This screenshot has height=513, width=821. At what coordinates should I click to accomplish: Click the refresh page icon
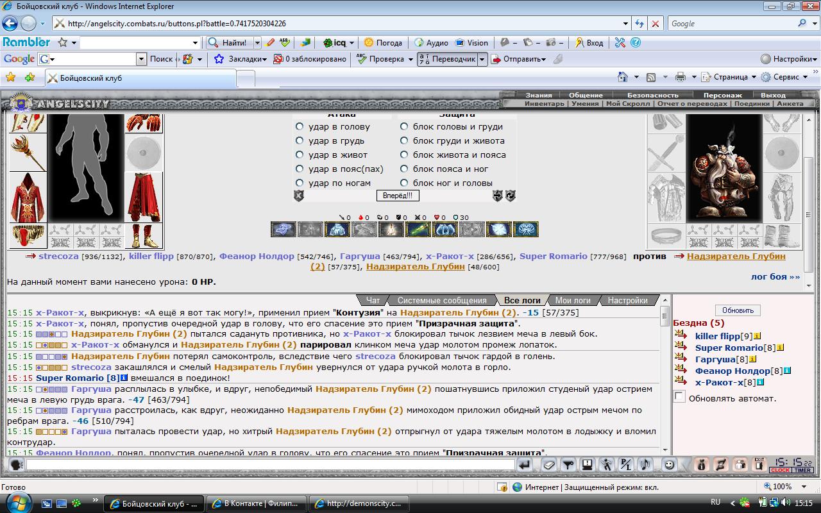point(639,24)
